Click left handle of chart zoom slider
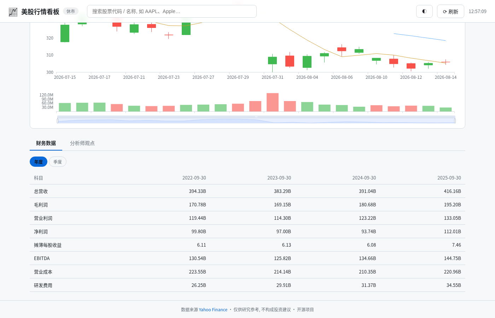 [x=58, y=121]
